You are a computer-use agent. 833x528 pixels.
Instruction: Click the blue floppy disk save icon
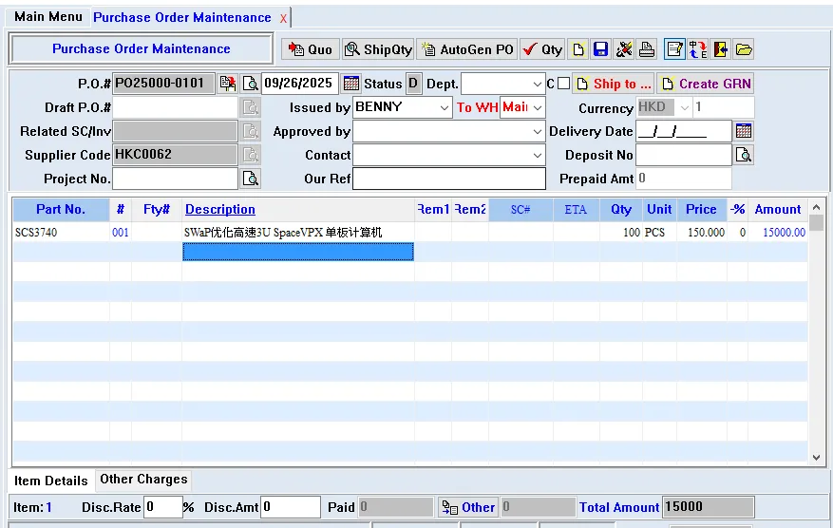point(600,49)
